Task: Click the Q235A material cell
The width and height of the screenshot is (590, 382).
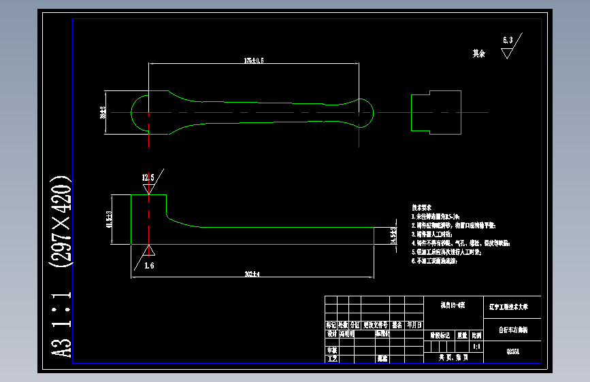Action: click(x=513, y=352)
